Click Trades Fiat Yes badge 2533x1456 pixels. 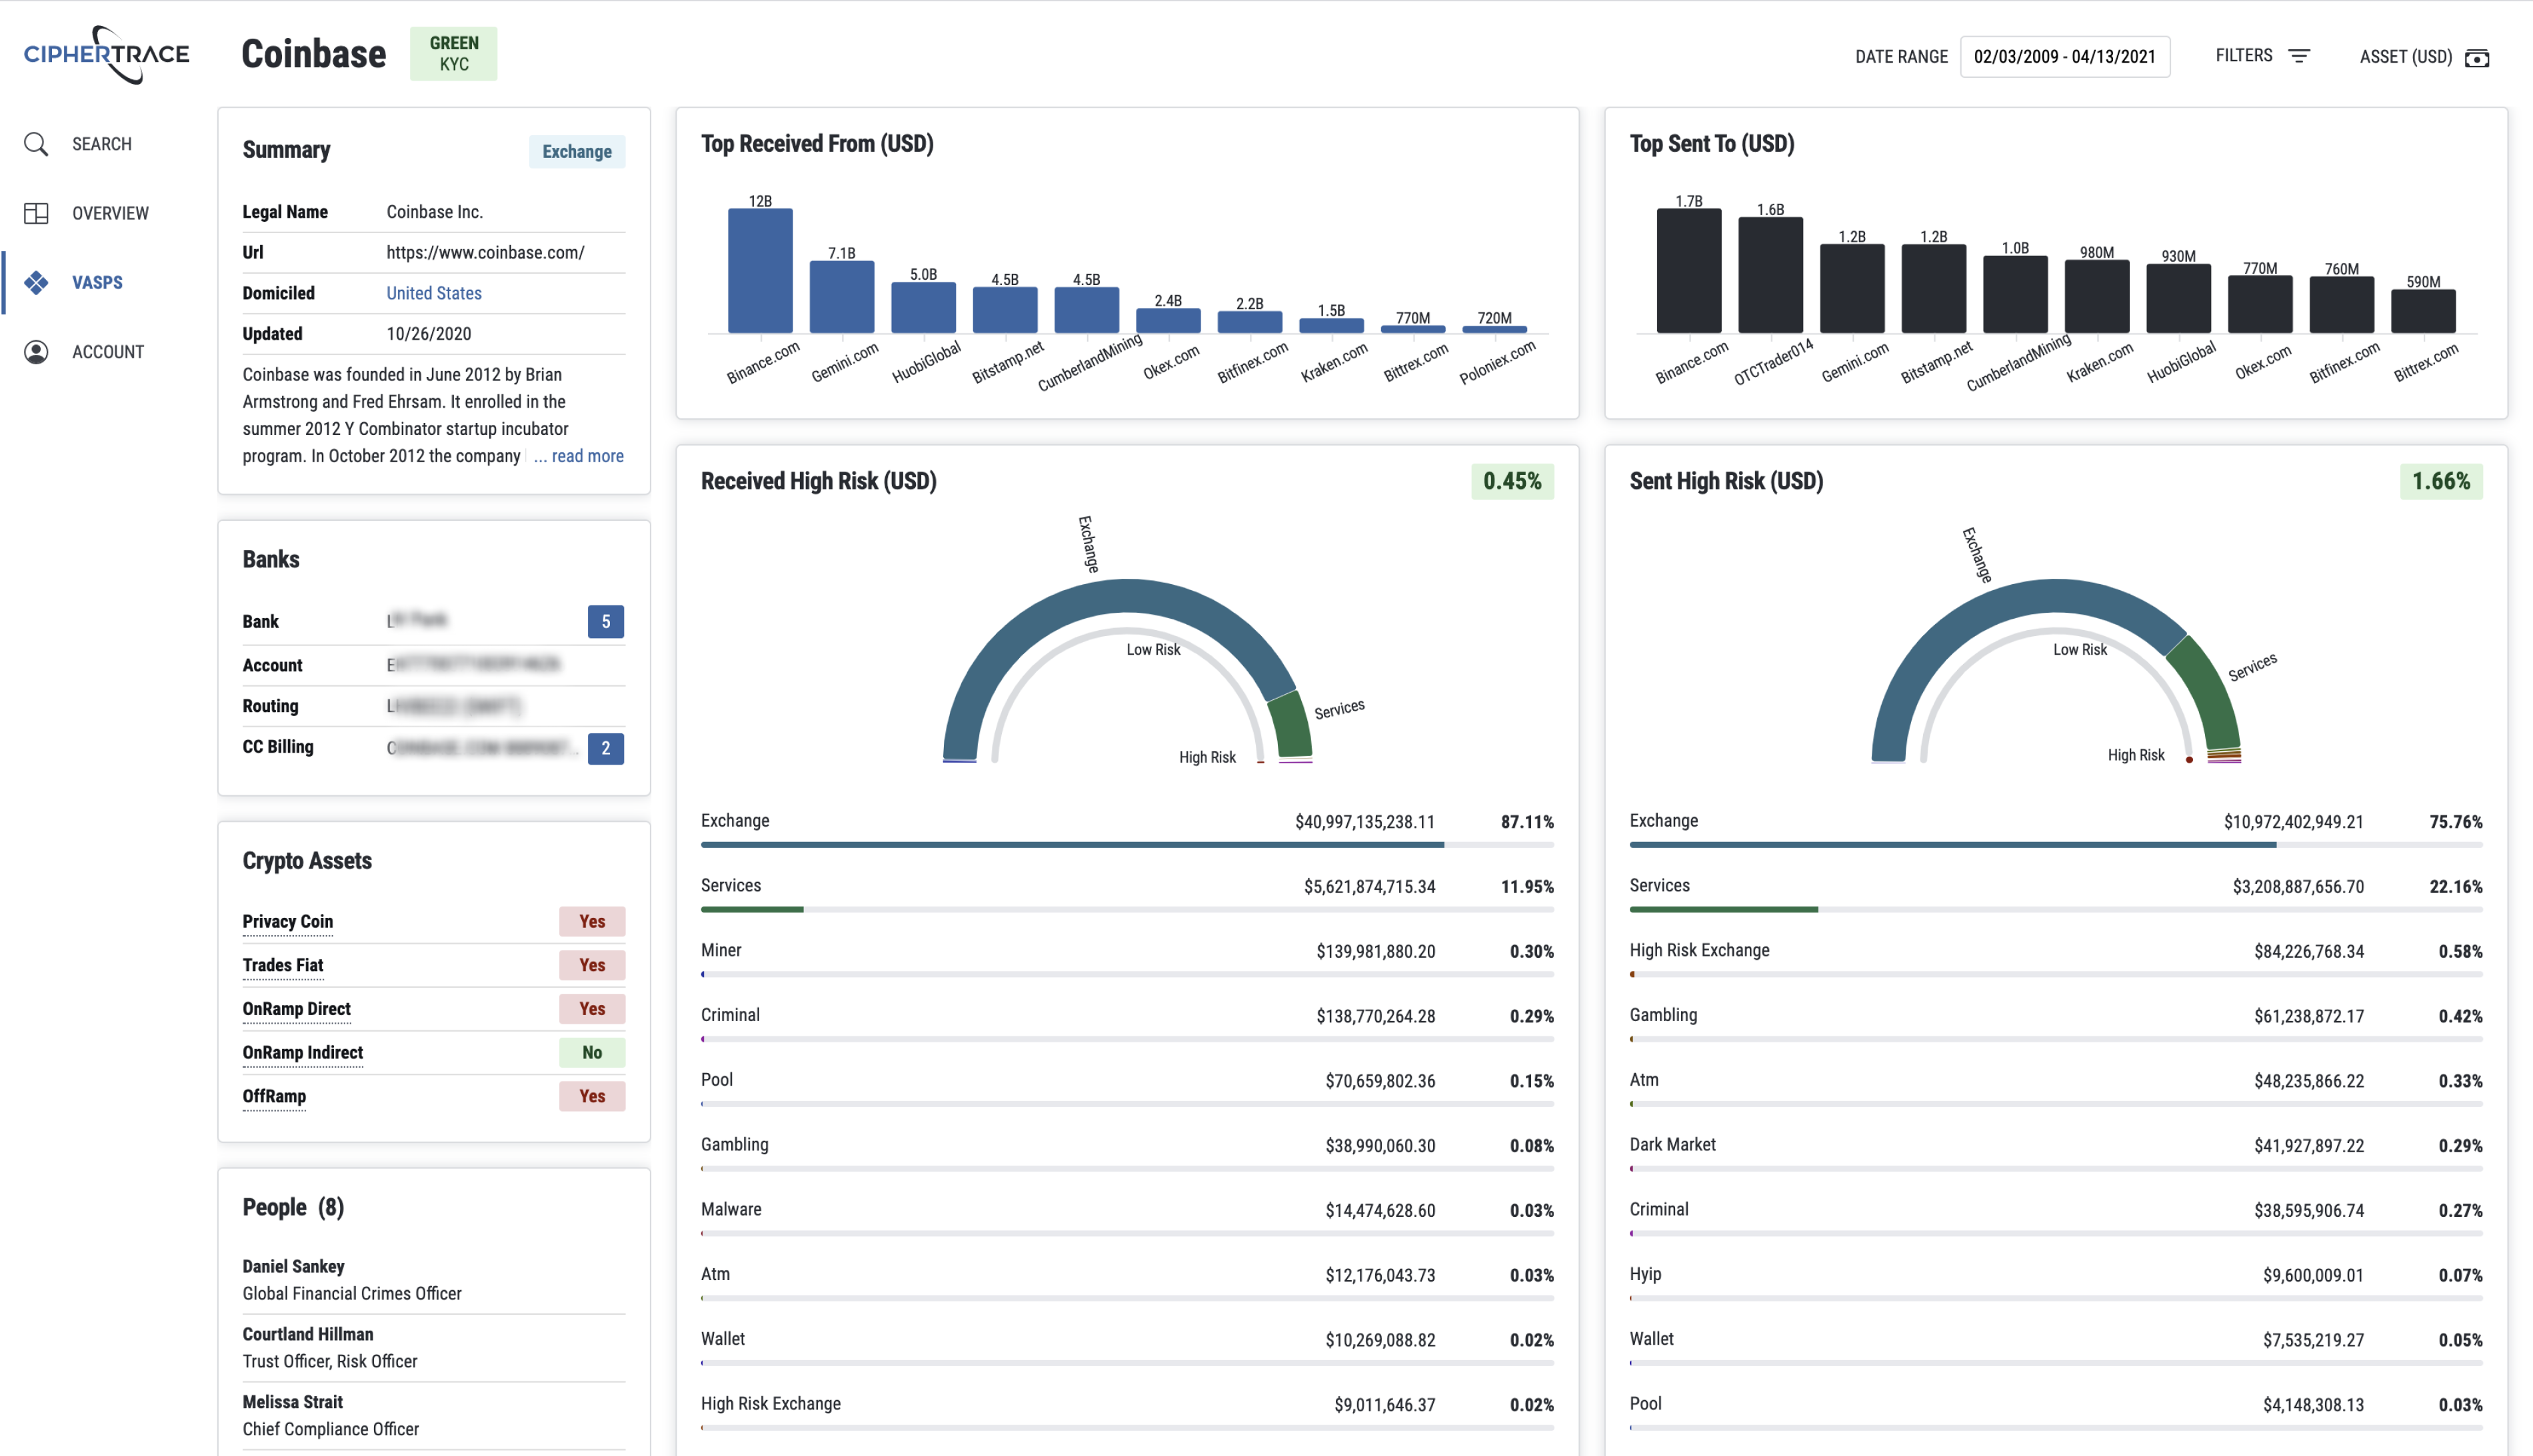tap(593, 966)
